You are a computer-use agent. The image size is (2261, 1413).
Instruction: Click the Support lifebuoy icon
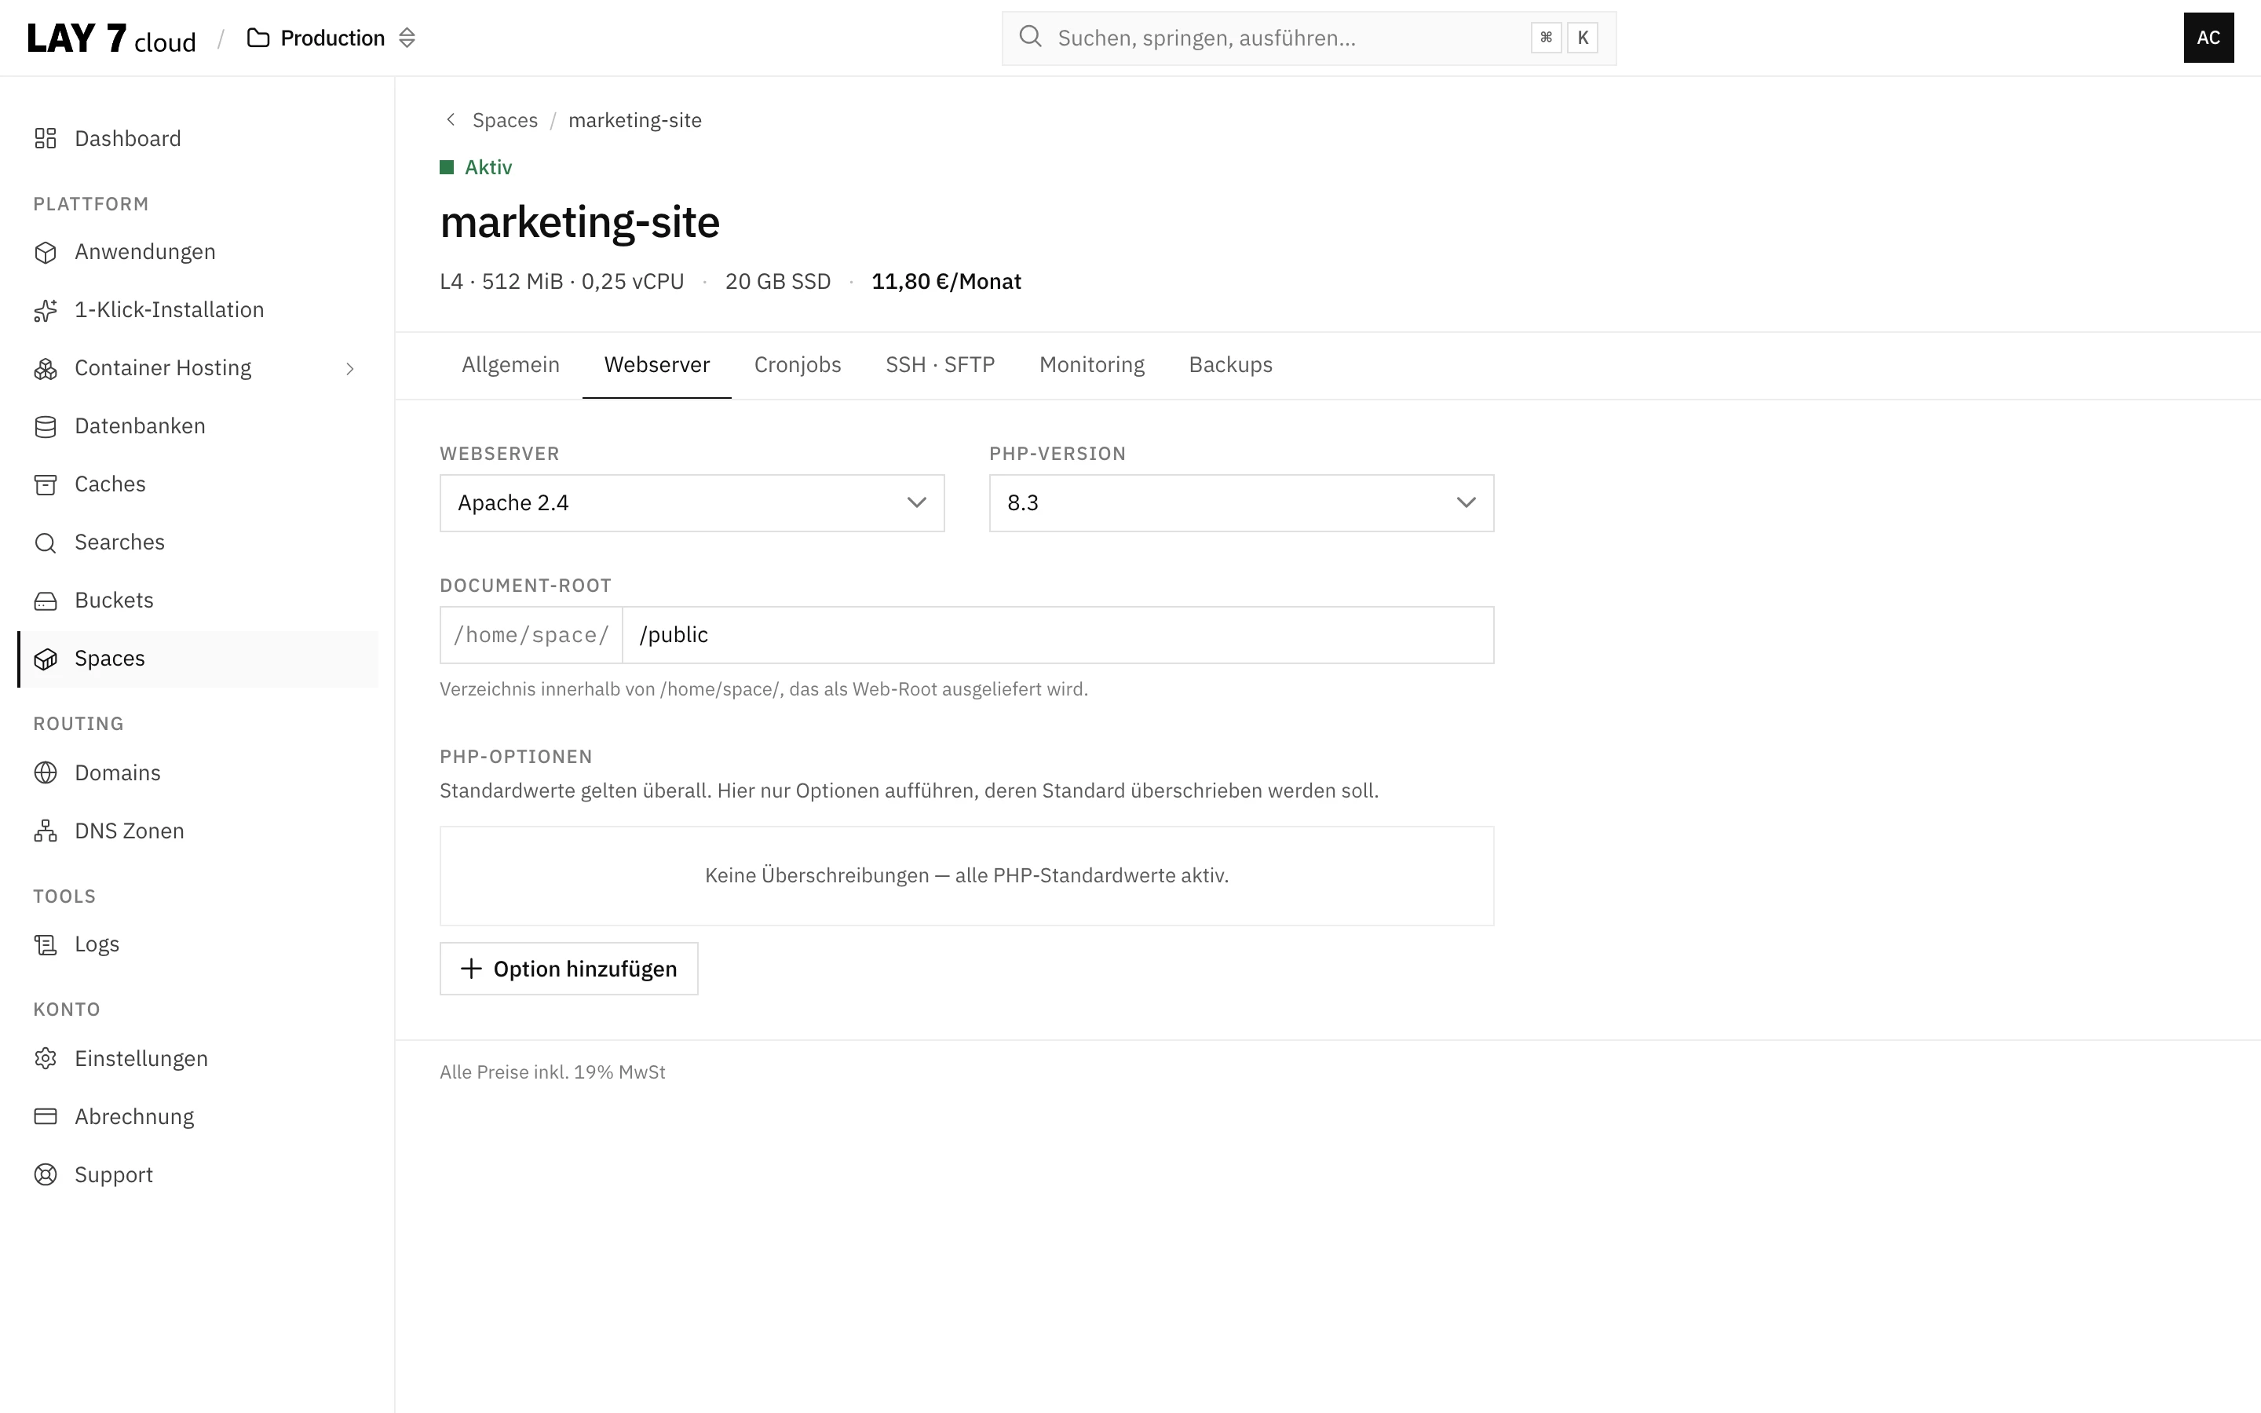pyautogui.click(x=45, y=1174)
